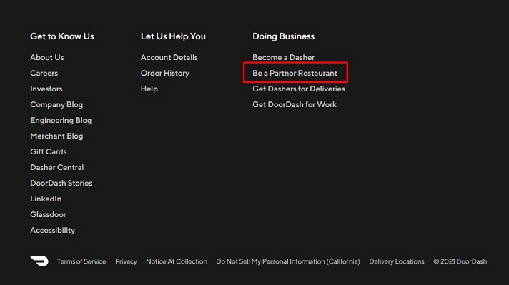This screenshot has width=509, height=285.
Task: Visit the Merchant Blog link
Action: coord(56,136)
